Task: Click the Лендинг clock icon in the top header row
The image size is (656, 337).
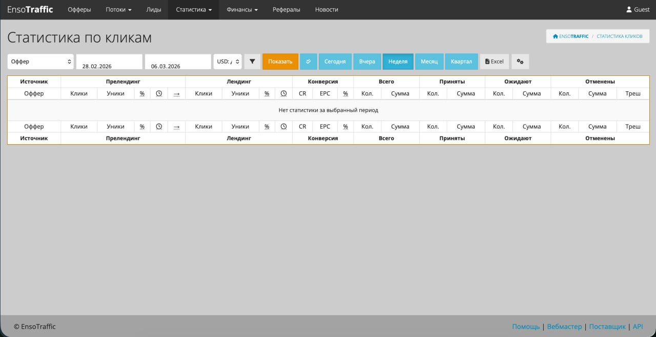Action: [283, 93]
